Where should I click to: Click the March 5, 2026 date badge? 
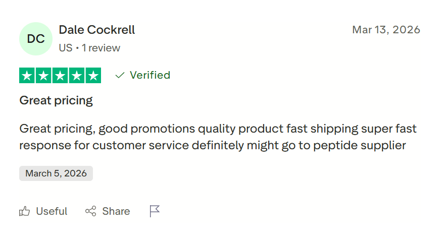56,173
